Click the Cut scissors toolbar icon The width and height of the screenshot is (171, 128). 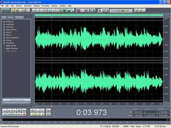point(53,10)
